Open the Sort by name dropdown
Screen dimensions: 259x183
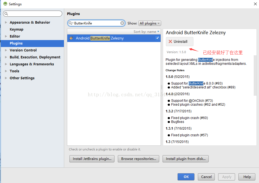(146, 32)
